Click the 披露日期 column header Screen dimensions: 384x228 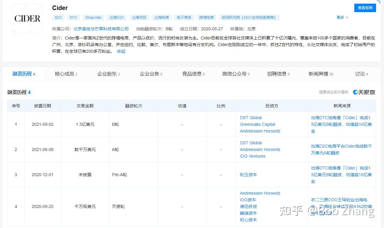[x=42, y=106]
